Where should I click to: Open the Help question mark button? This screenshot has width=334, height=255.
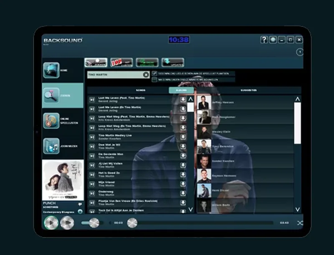click(264, 40)
